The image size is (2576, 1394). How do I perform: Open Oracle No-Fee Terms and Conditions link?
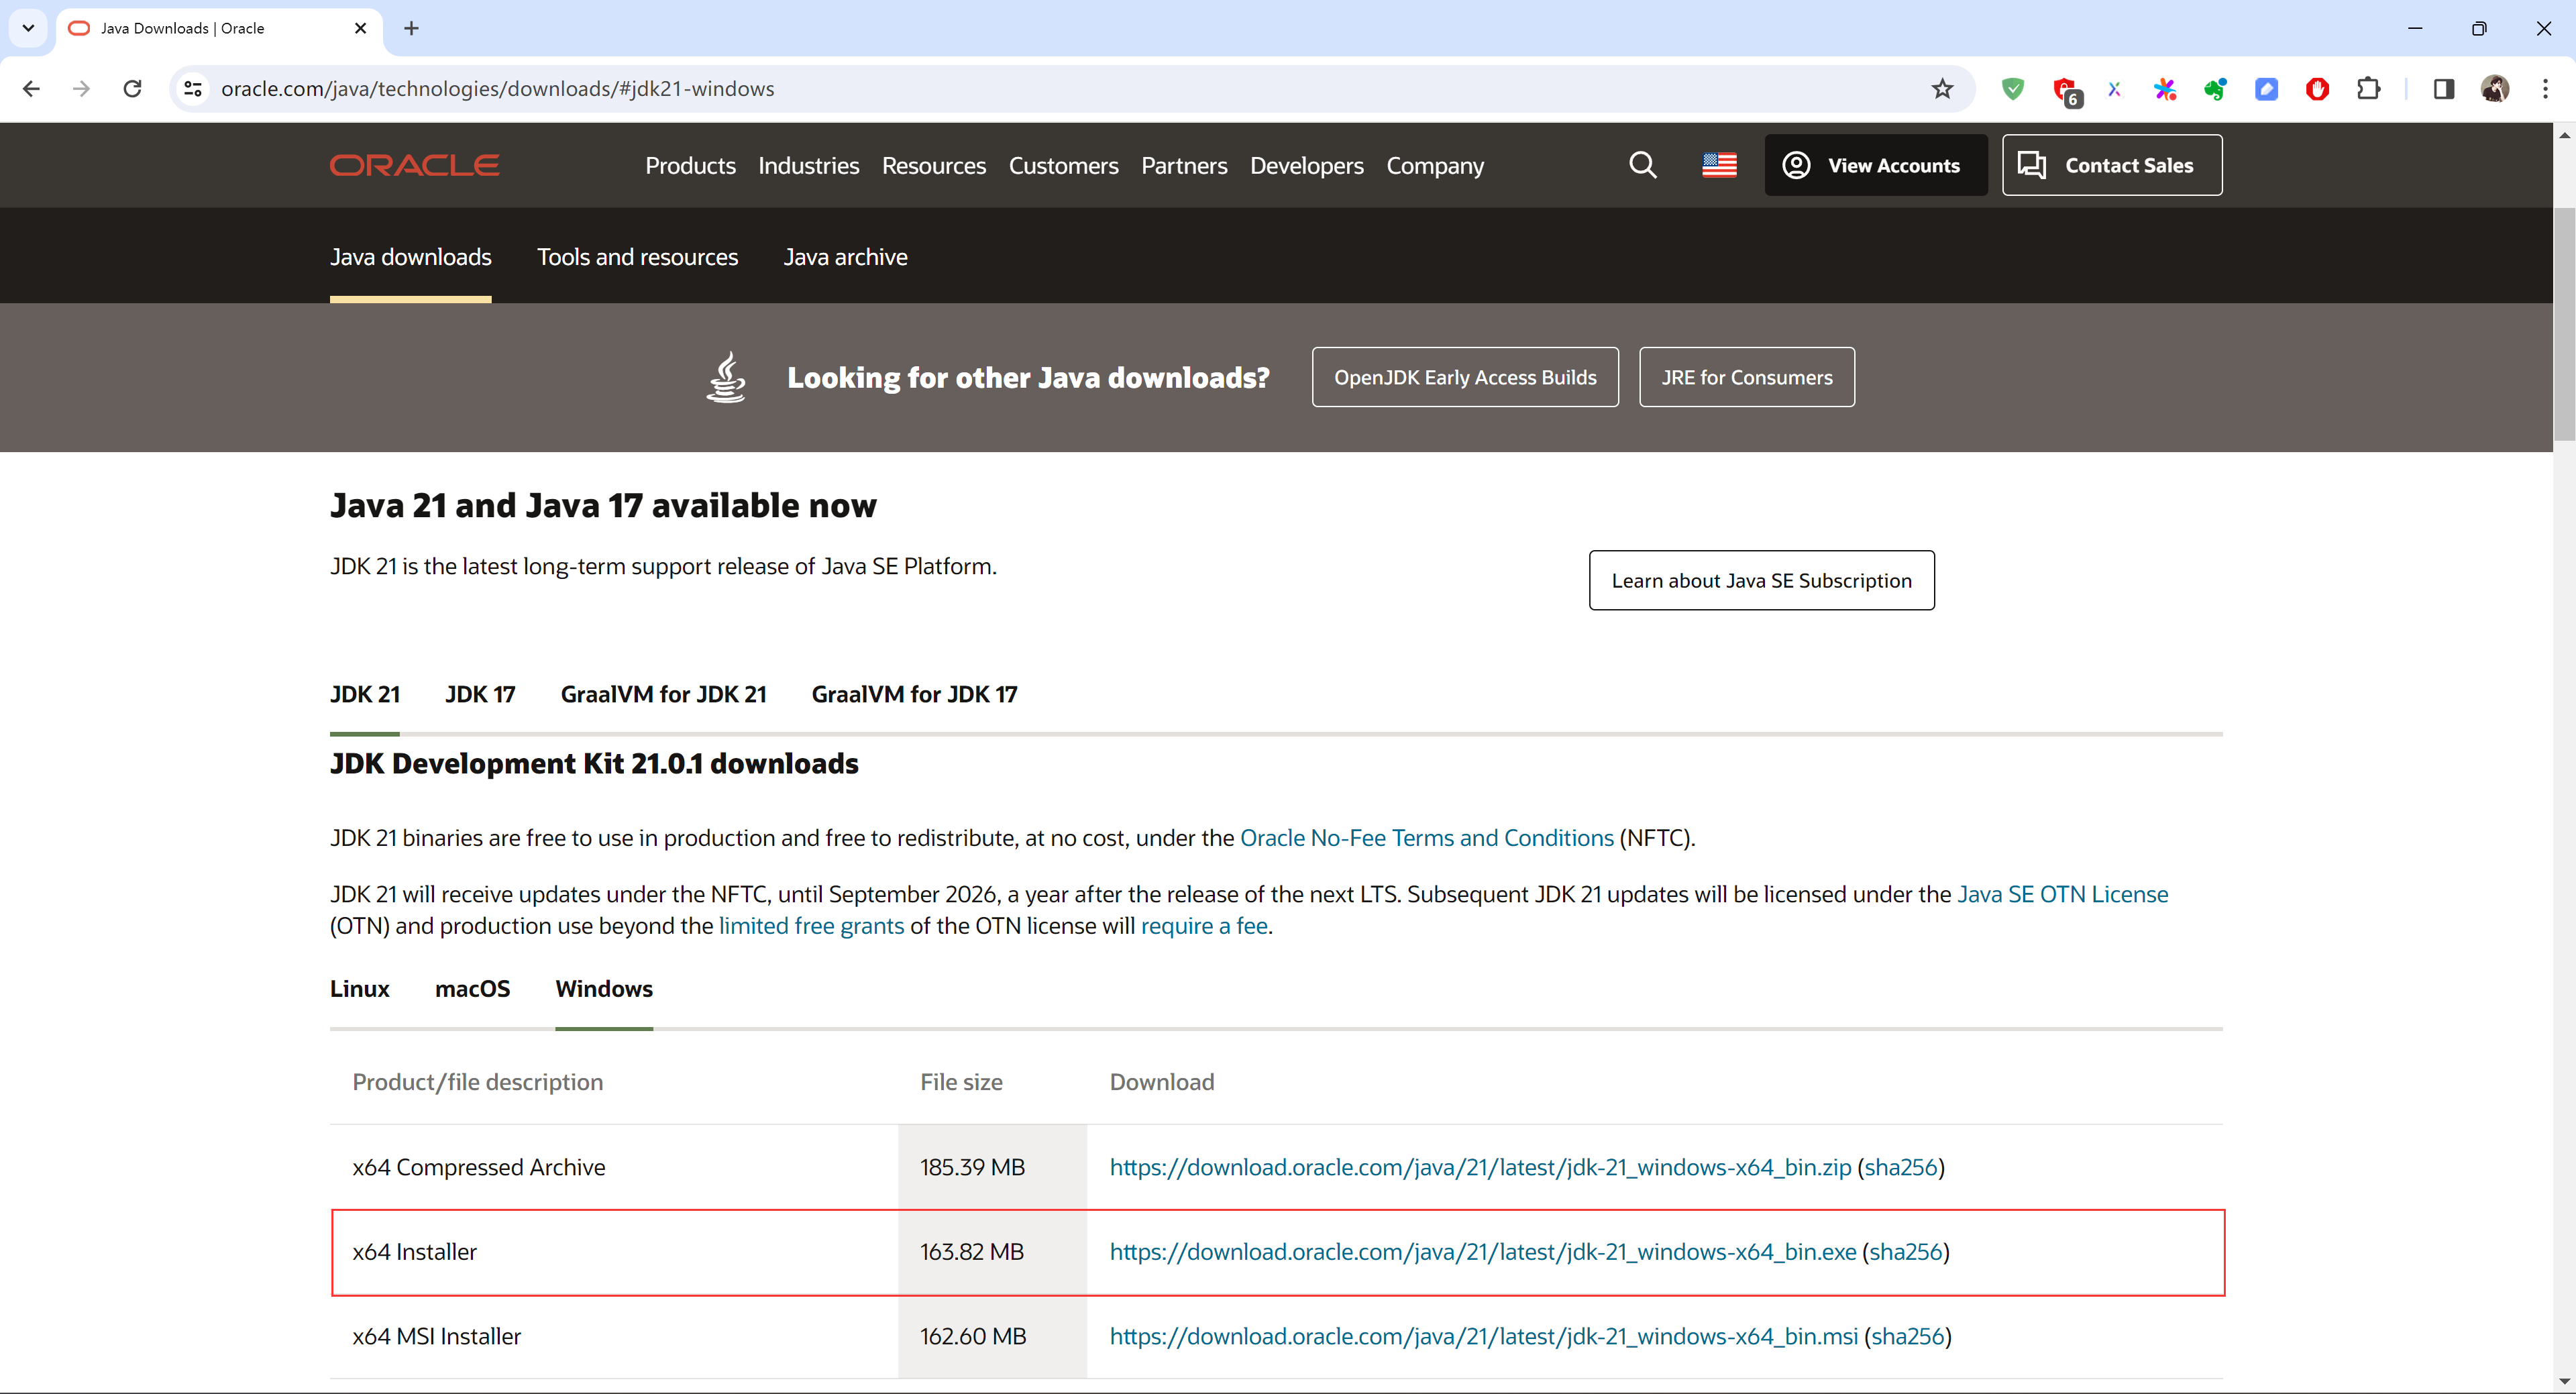pos(1426,838)
